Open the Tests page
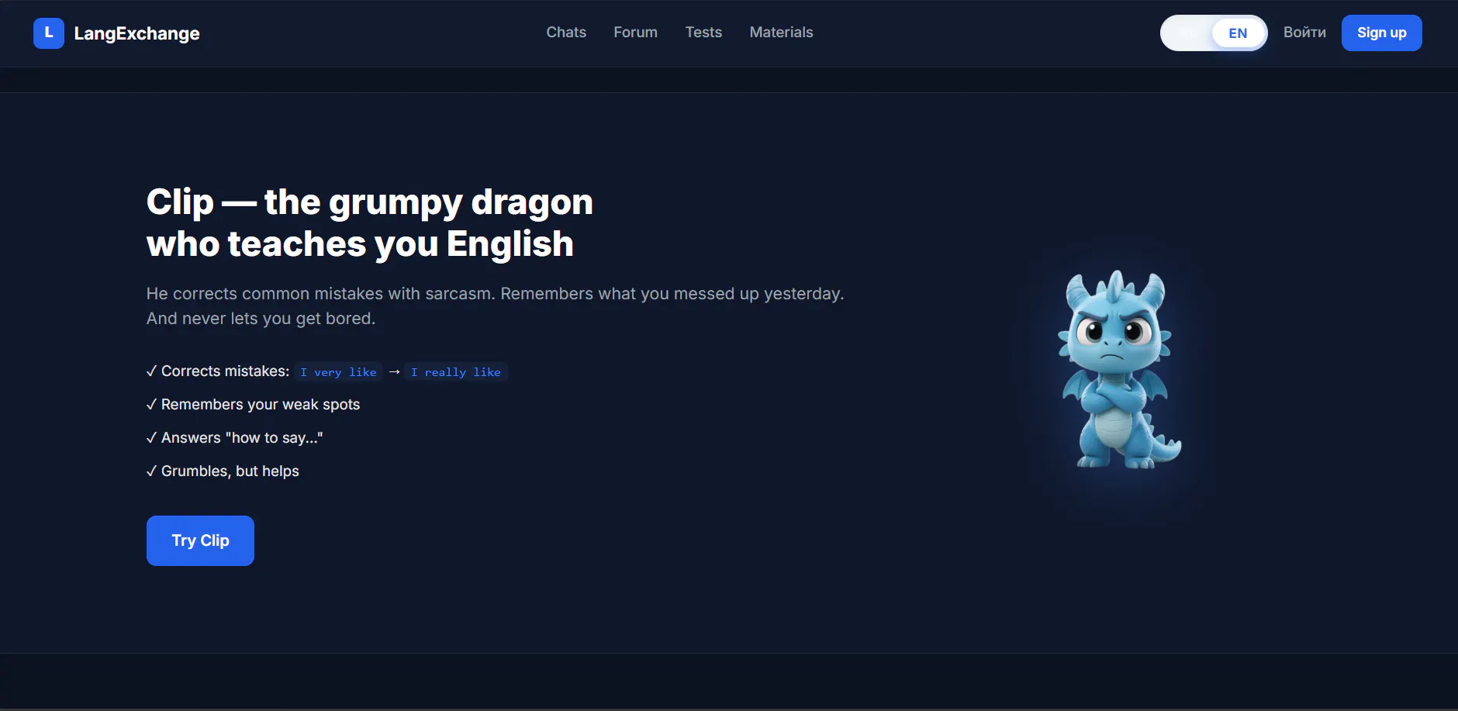 703,33
